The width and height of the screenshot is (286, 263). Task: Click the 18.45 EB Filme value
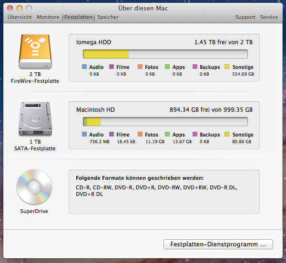point(126,142)
